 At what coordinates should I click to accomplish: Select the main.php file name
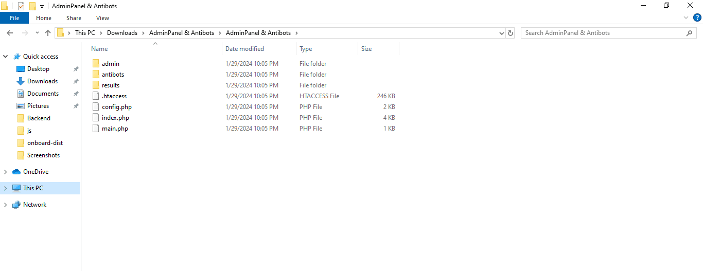pyautogui.click(x=115, y=129)
